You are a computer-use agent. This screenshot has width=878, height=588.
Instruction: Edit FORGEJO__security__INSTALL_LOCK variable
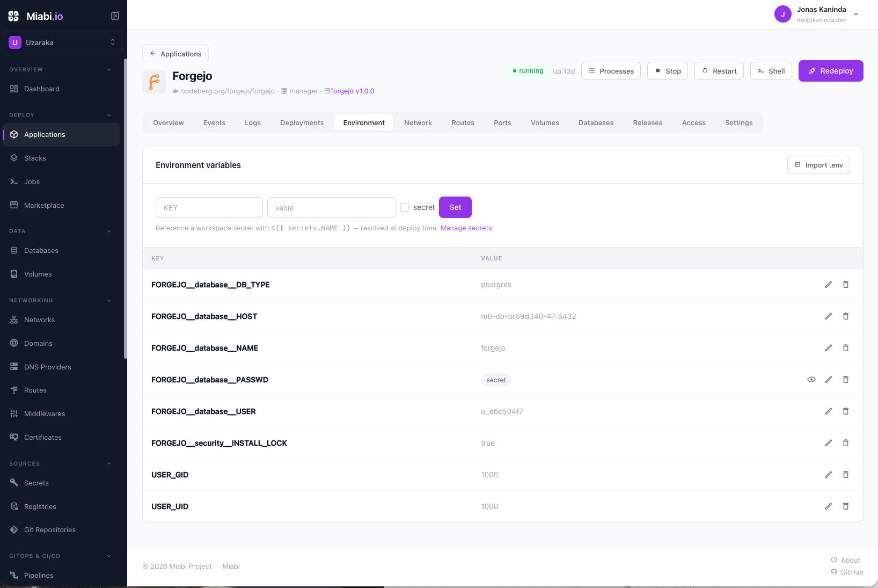coord(829,443)
